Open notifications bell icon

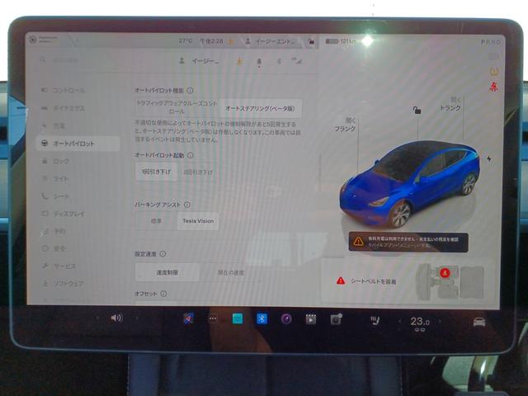(259, 62)
